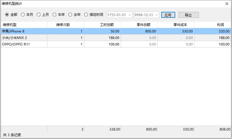
Task: Click the 应用 button
Action: (168, 15)
